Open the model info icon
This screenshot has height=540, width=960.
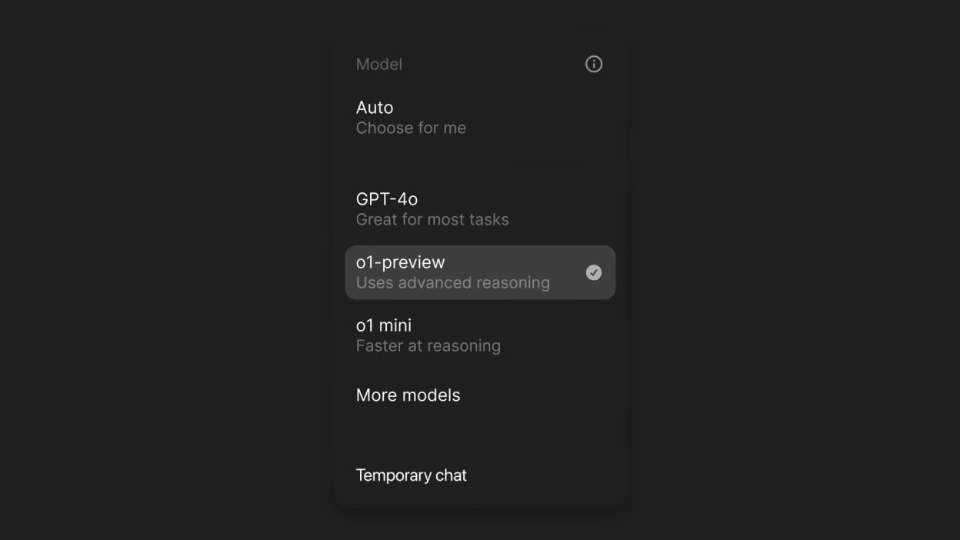coord(594,64)
